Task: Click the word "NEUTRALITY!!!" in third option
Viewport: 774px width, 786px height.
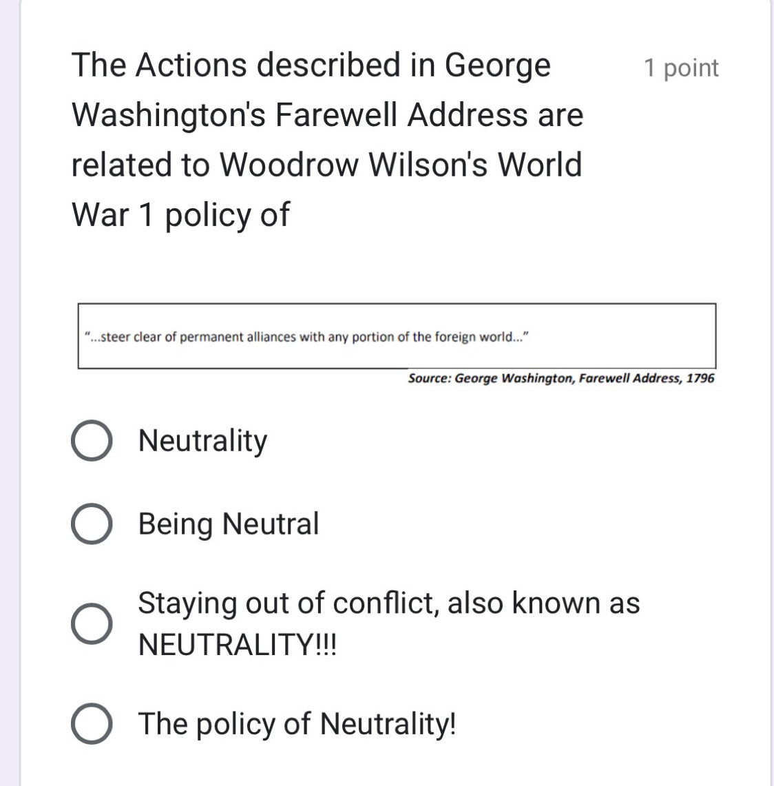Action: pyautogui.click(x=238, y=645)
